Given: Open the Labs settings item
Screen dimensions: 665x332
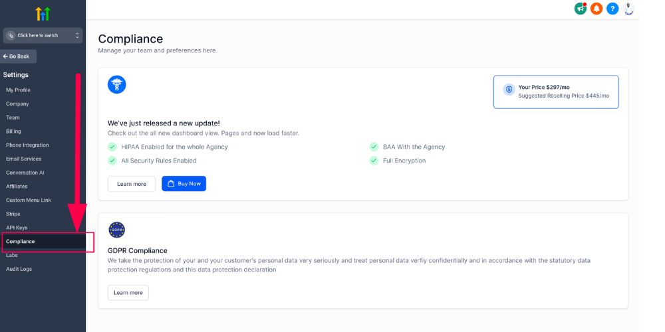Looking at the screenshot, I should pos(11,255).
